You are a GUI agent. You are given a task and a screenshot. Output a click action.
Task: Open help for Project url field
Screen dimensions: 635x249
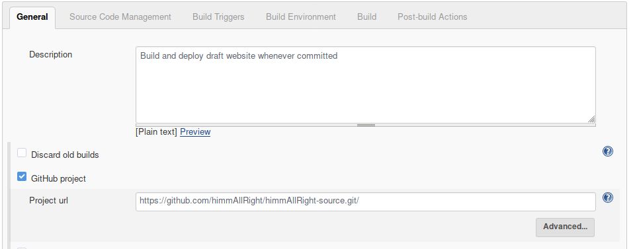click(607, 197)
